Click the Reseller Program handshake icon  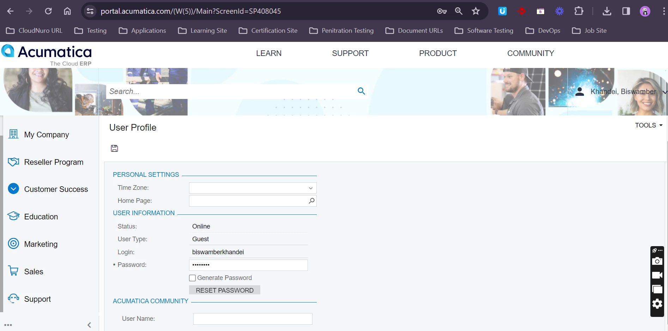coord(13,162)
